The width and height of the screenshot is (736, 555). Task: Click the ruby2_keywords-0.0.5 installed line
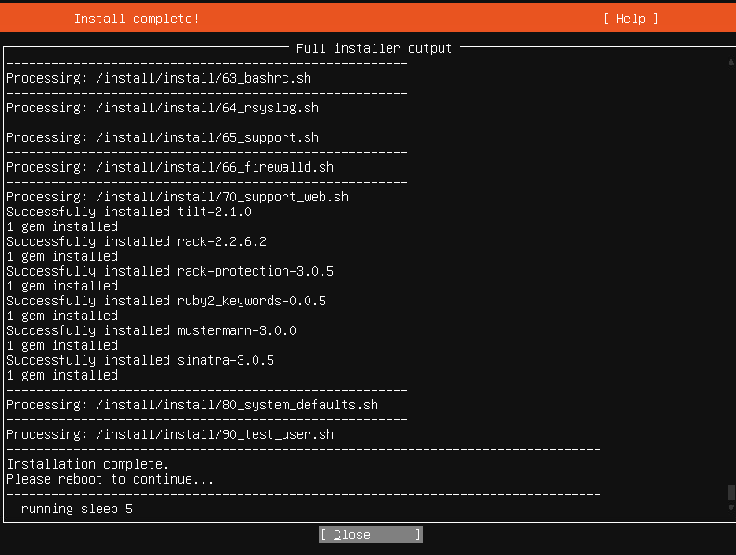(166, 301)
